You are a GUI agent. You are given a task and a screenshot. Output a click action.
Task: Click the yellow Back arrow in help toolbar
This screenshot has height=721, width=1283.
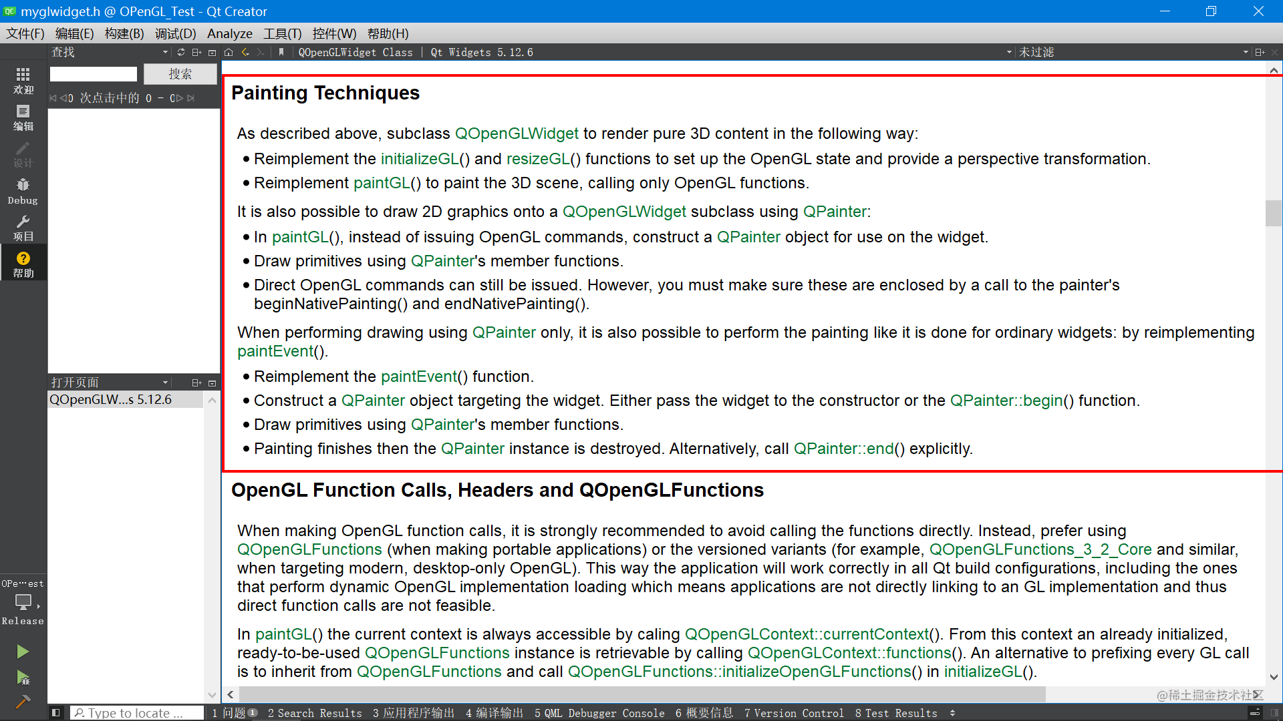coord(245,52)
